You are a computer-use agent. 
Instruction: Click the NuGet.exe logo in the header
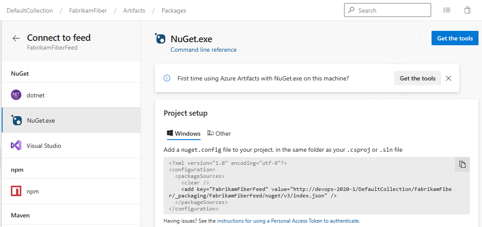(161, 39)
